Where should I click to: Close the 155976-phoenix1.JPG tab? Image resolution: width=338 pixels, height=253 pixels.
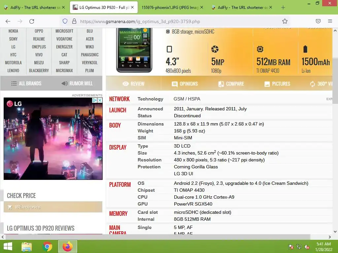click(x=202, y=7)
